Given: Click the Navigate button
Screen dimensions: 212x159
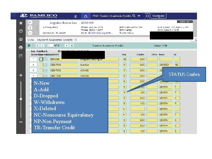Looking at the screenshot, I should [x=158, y=16].
